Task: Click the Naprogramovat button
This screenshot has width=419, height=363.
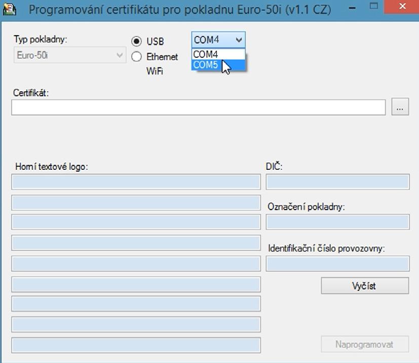Action: (365, 344)
